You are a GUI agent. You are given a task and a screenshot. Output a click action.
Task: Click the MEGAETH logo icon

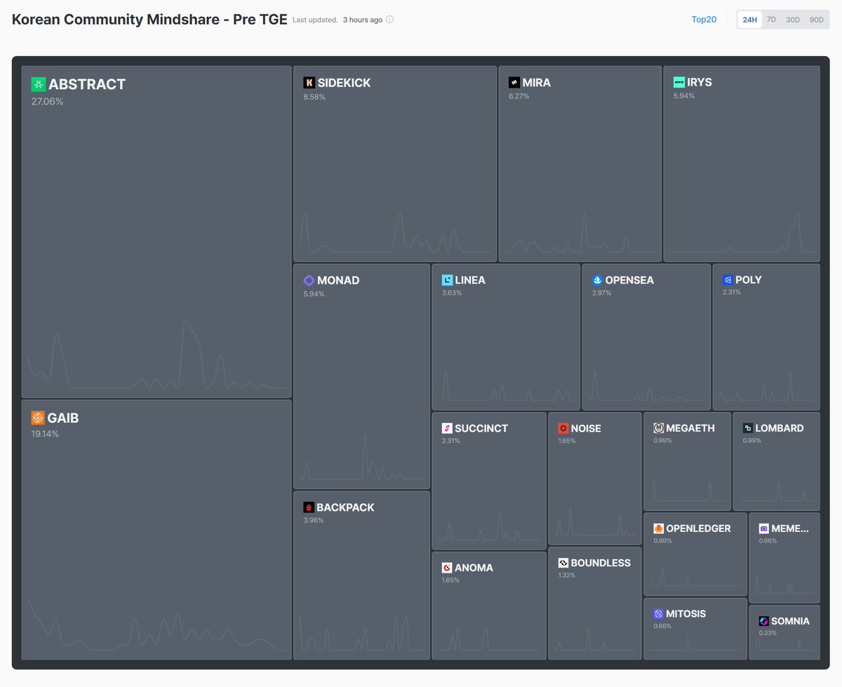pyautogui.click(x=658, y=428)
